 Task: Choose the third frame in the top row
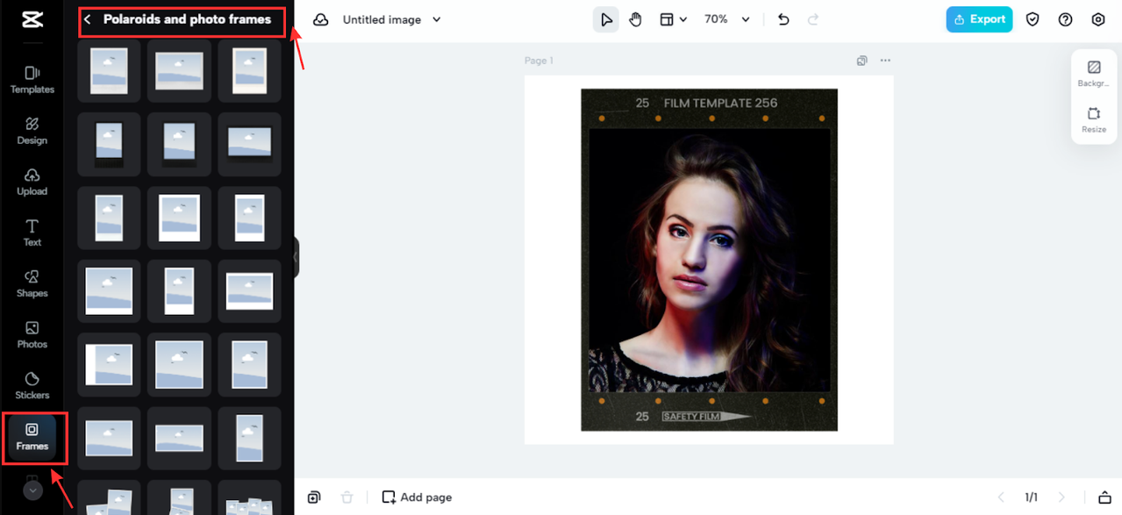[x=249, y=71]
